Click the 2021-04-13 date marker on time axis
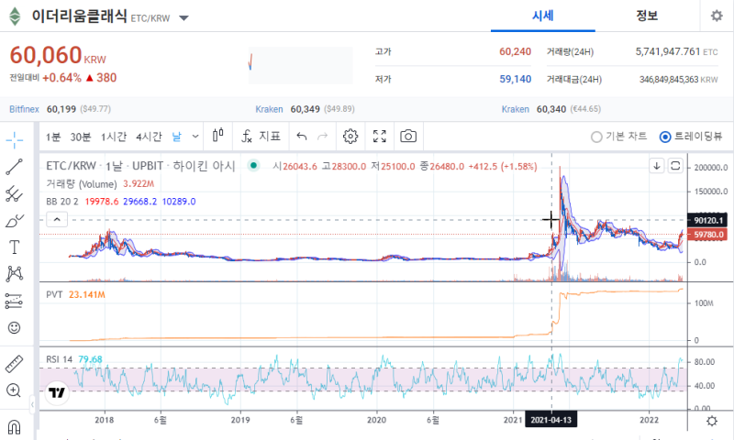 tap(551, 420)
